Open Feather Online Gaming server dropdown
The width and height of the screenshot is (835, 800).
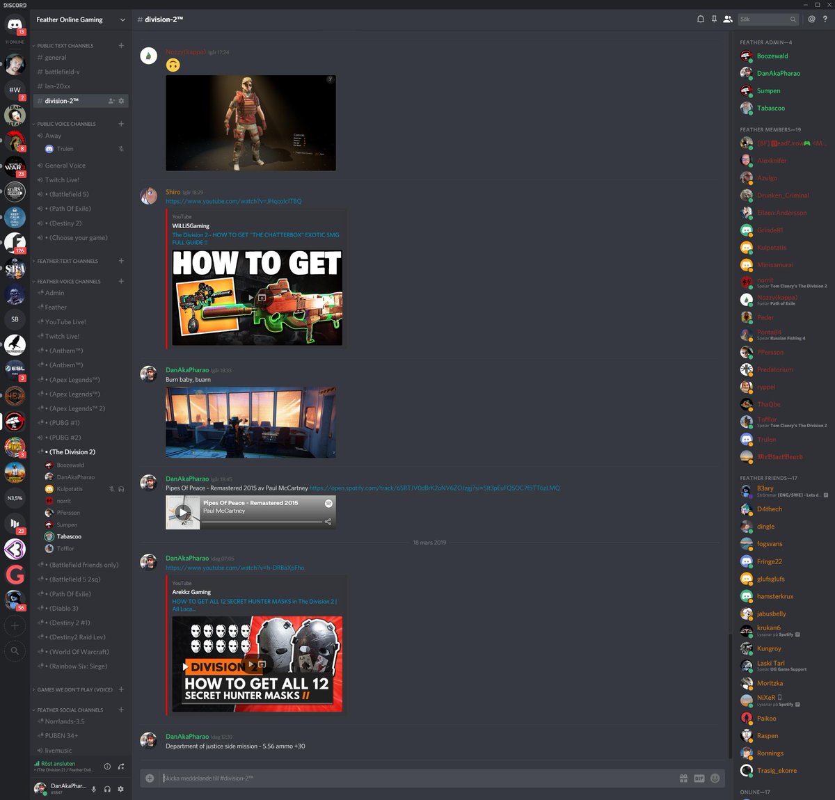click(x=81, y=19)
